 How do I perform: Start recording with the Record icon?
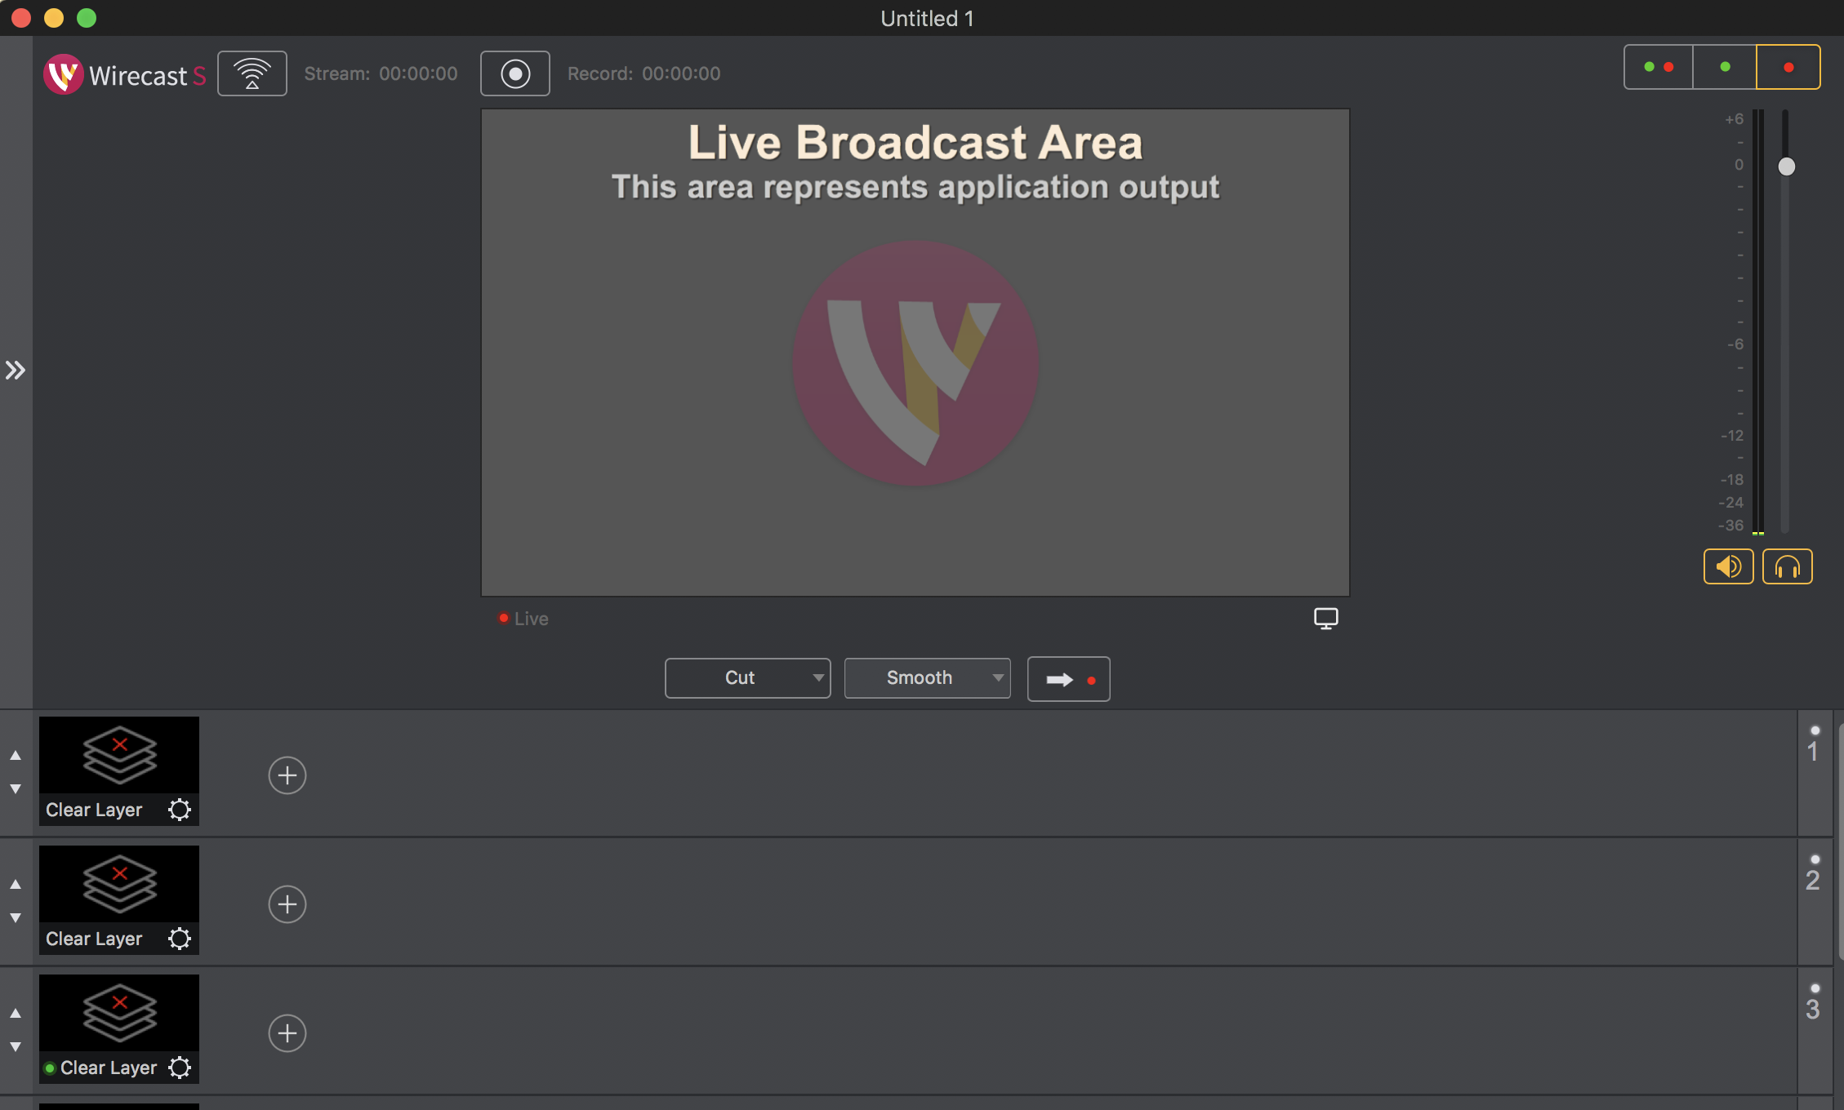[514, 73]
